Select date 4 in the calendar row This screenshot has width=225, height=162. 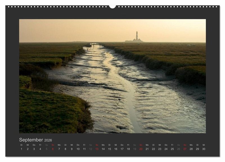[40, 149]
